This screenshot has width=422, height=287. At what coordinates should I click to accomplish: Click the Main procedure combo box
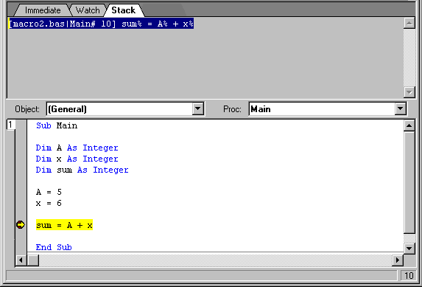(328, 108)
